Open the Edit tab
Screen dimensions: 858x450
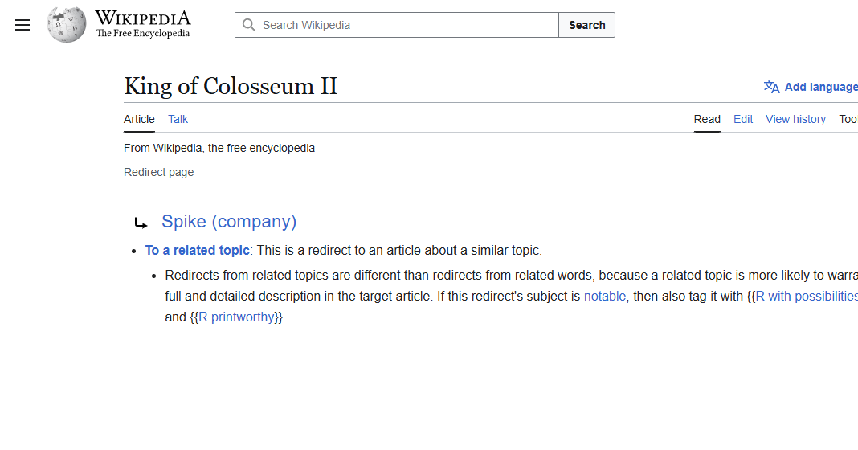click(743, 119)
